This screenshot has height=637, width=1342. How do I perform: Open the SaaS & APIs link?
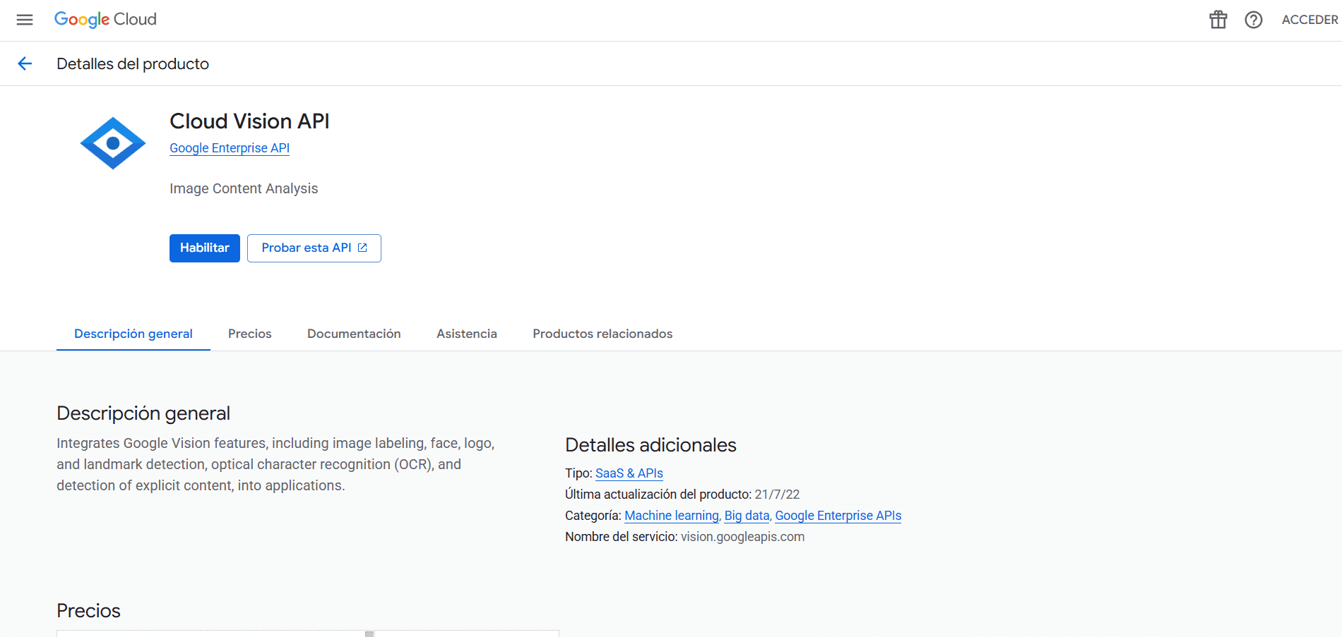pos(629,473)
